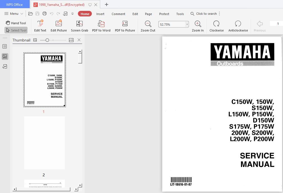Open a new tab with the plus button
This screenshot has width=283, height=193.
point(107,4)
